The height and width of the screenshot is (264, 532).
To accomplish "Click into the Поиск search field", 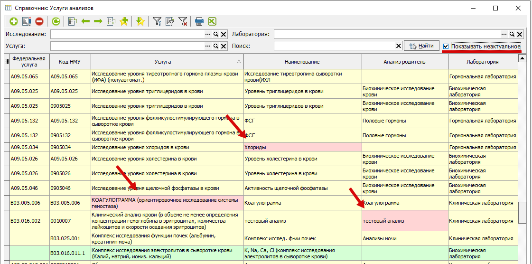I will (x=335, y=46).
